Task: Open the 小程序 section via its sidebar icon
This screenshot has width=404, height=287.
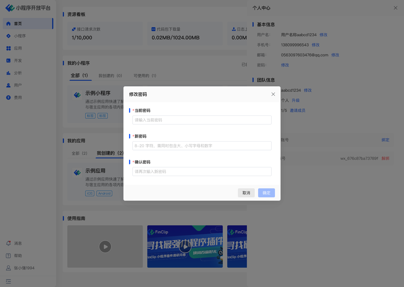Action: pyautogui.click(x=9, y=36)
